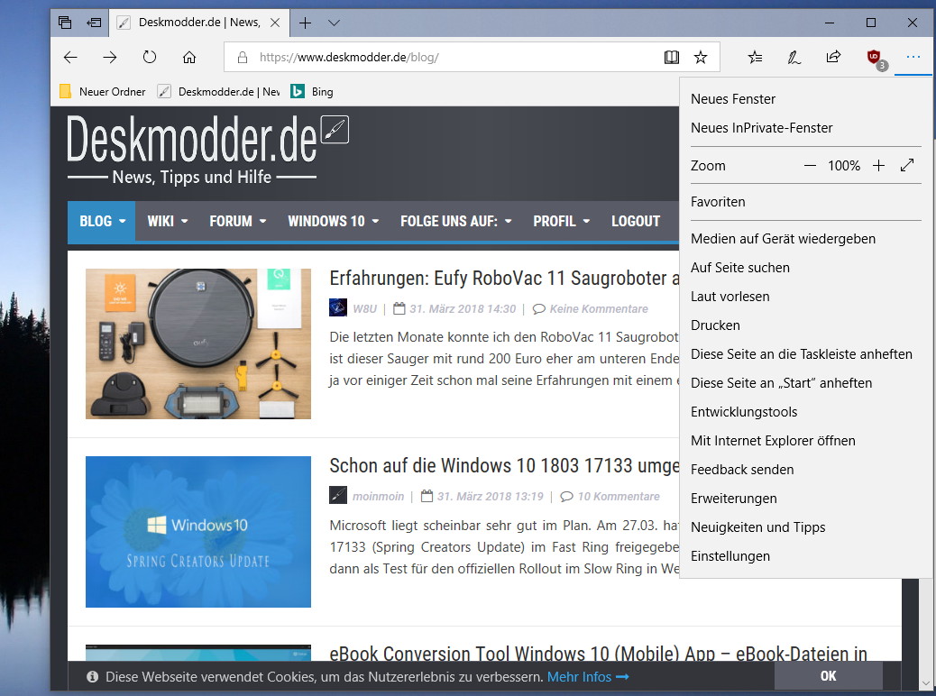Increase zoom with plus button
The image size is (936, 696).
pos(878,166)
